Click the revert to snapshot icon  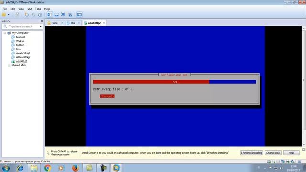[33, 15]
